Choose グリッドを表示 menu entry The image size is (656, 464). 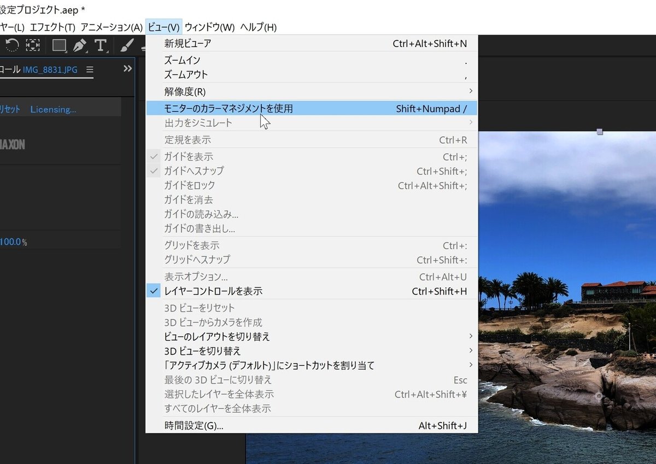click(312, 245)
